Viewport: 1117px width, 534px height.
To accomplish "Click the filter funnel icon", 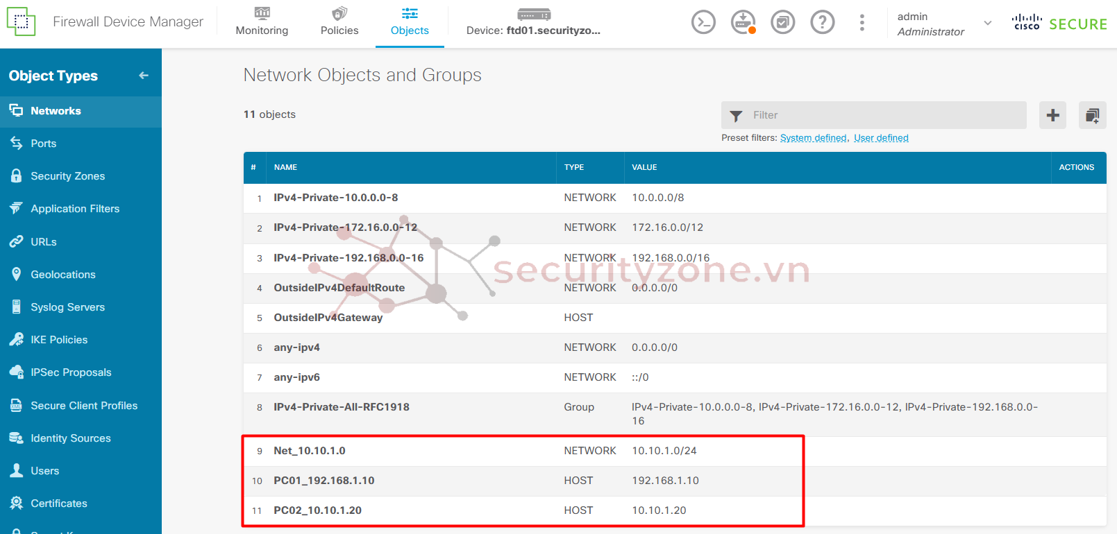I will coord(736,116).
